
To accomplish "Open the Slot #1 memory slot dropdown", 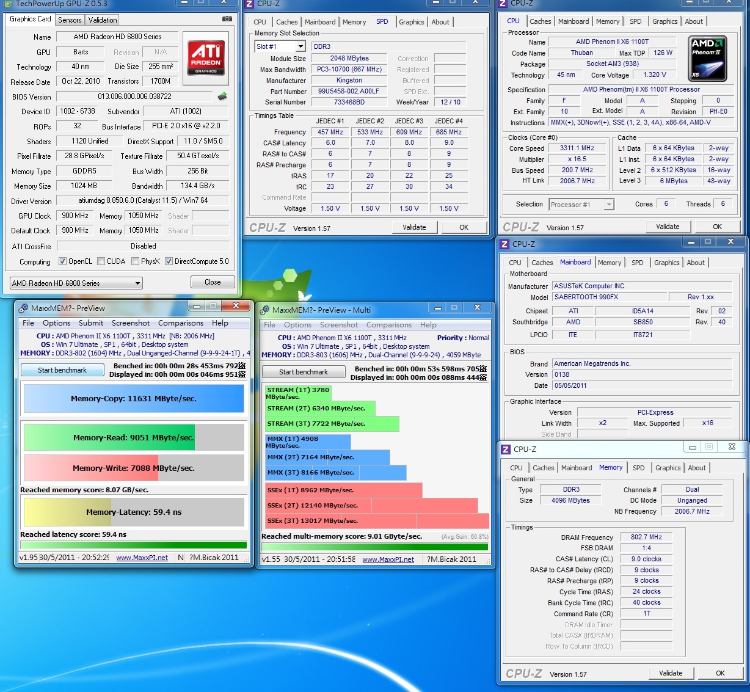I will pyautogui.click(x=300, y=46).
